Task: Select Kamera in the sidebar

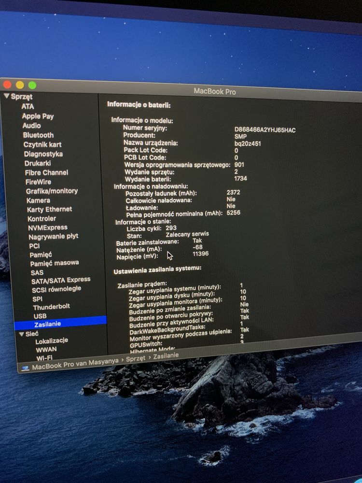Action: tap(39, 200)
